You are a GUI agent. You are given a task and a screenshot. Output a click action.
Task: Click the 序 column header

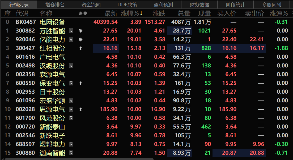click(7, 13)
